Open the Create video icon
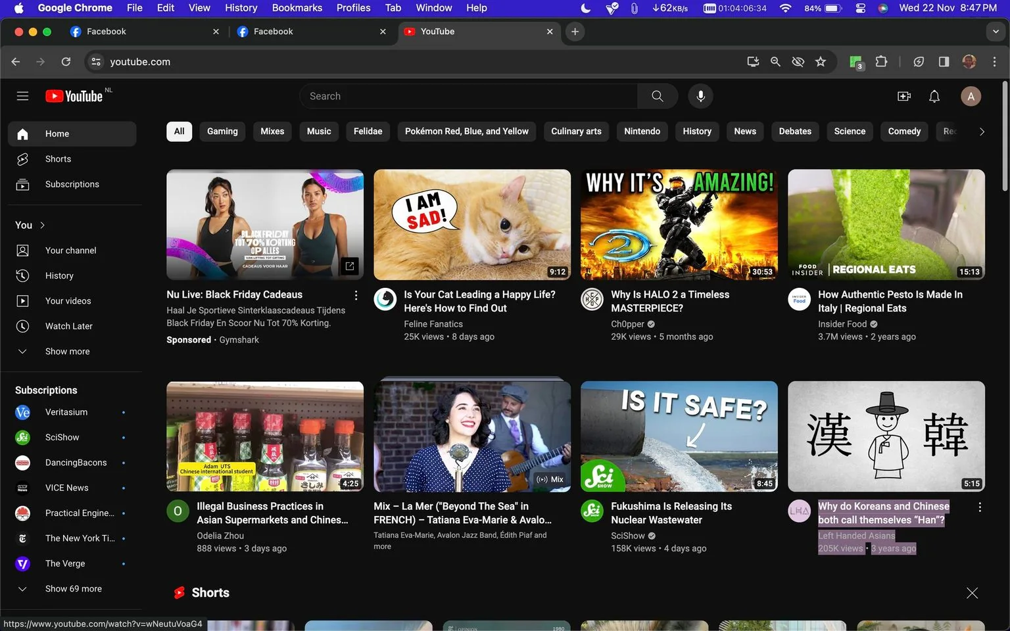Image resolution: width=1010 pixels, height=631 pixels. tap(904, 96)
